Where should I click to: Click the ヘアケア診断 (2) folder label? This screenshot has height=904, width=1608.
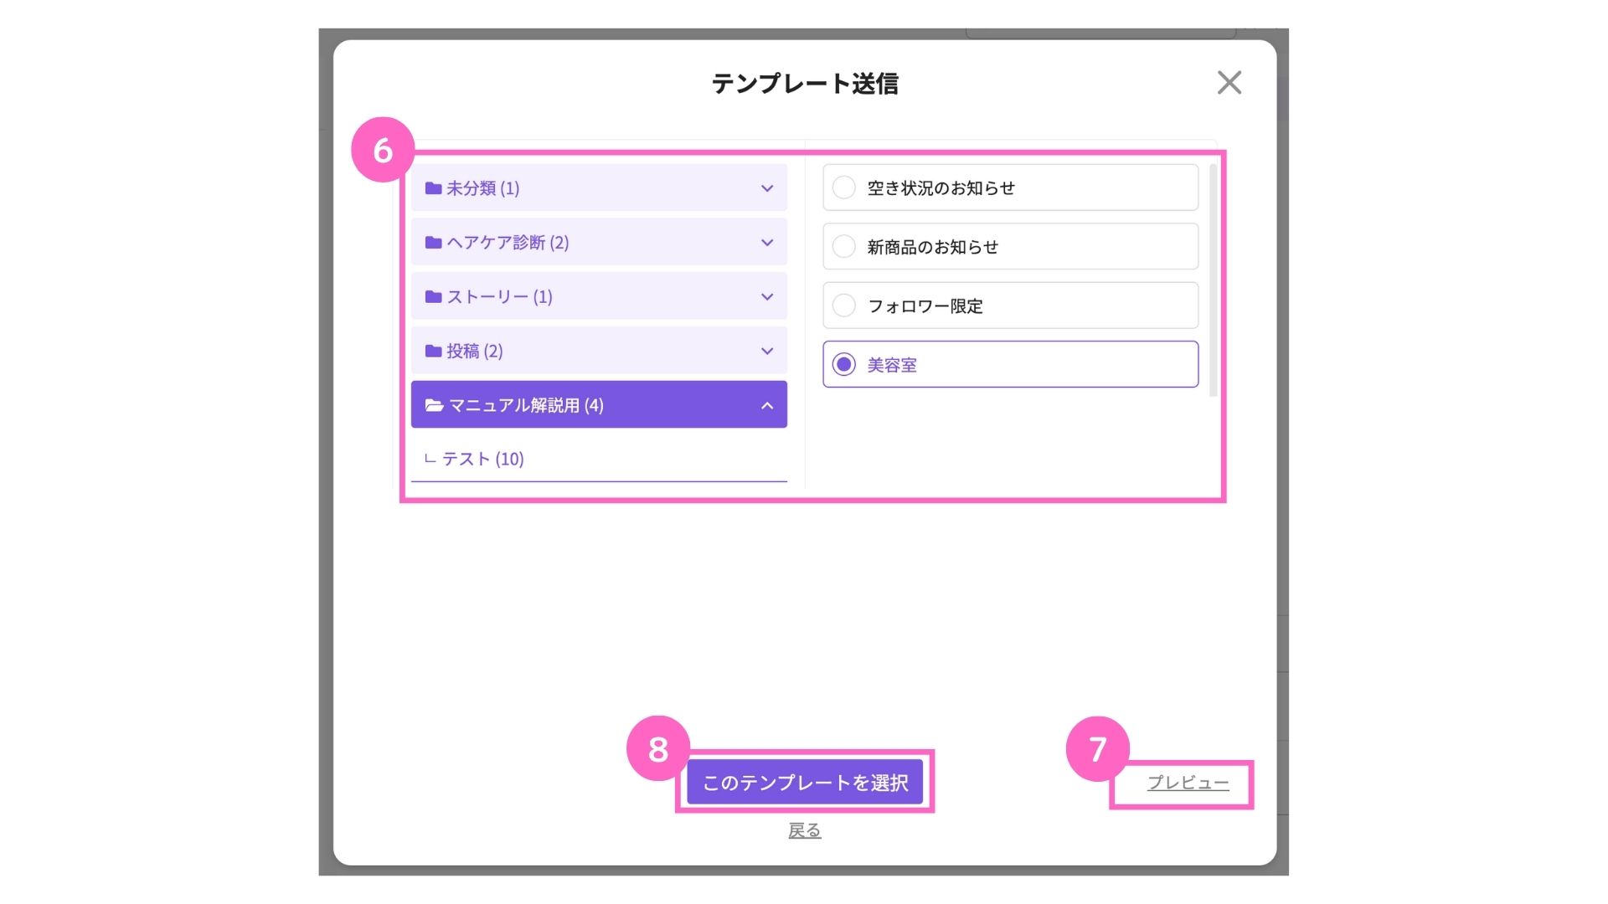(508, 243)
